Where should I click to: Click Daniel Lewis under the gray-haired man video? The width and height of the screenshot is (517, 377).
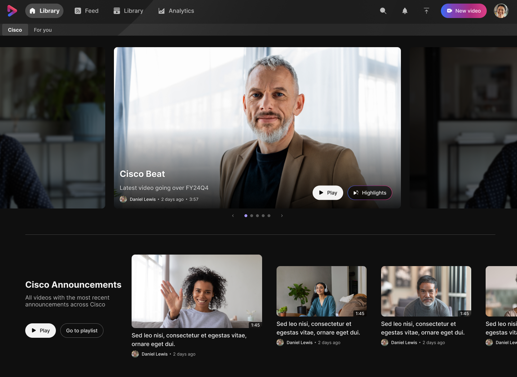pos(404,342)
